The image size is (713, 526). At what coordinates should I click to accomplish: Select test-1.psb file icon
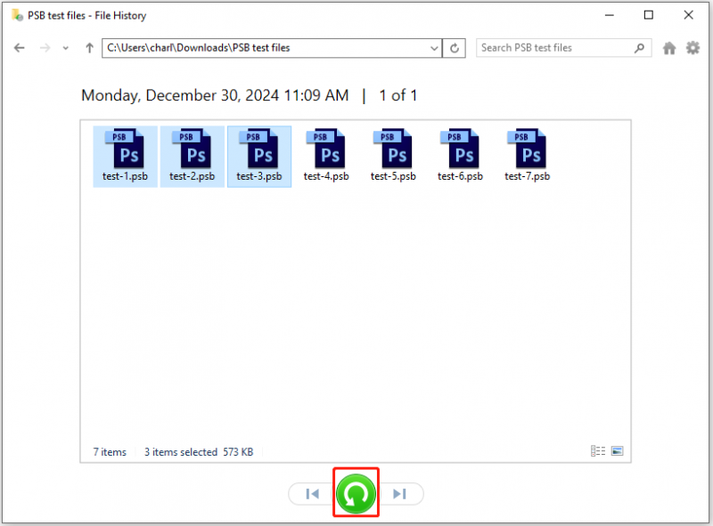pyautogui.click(x=125, y=156)
